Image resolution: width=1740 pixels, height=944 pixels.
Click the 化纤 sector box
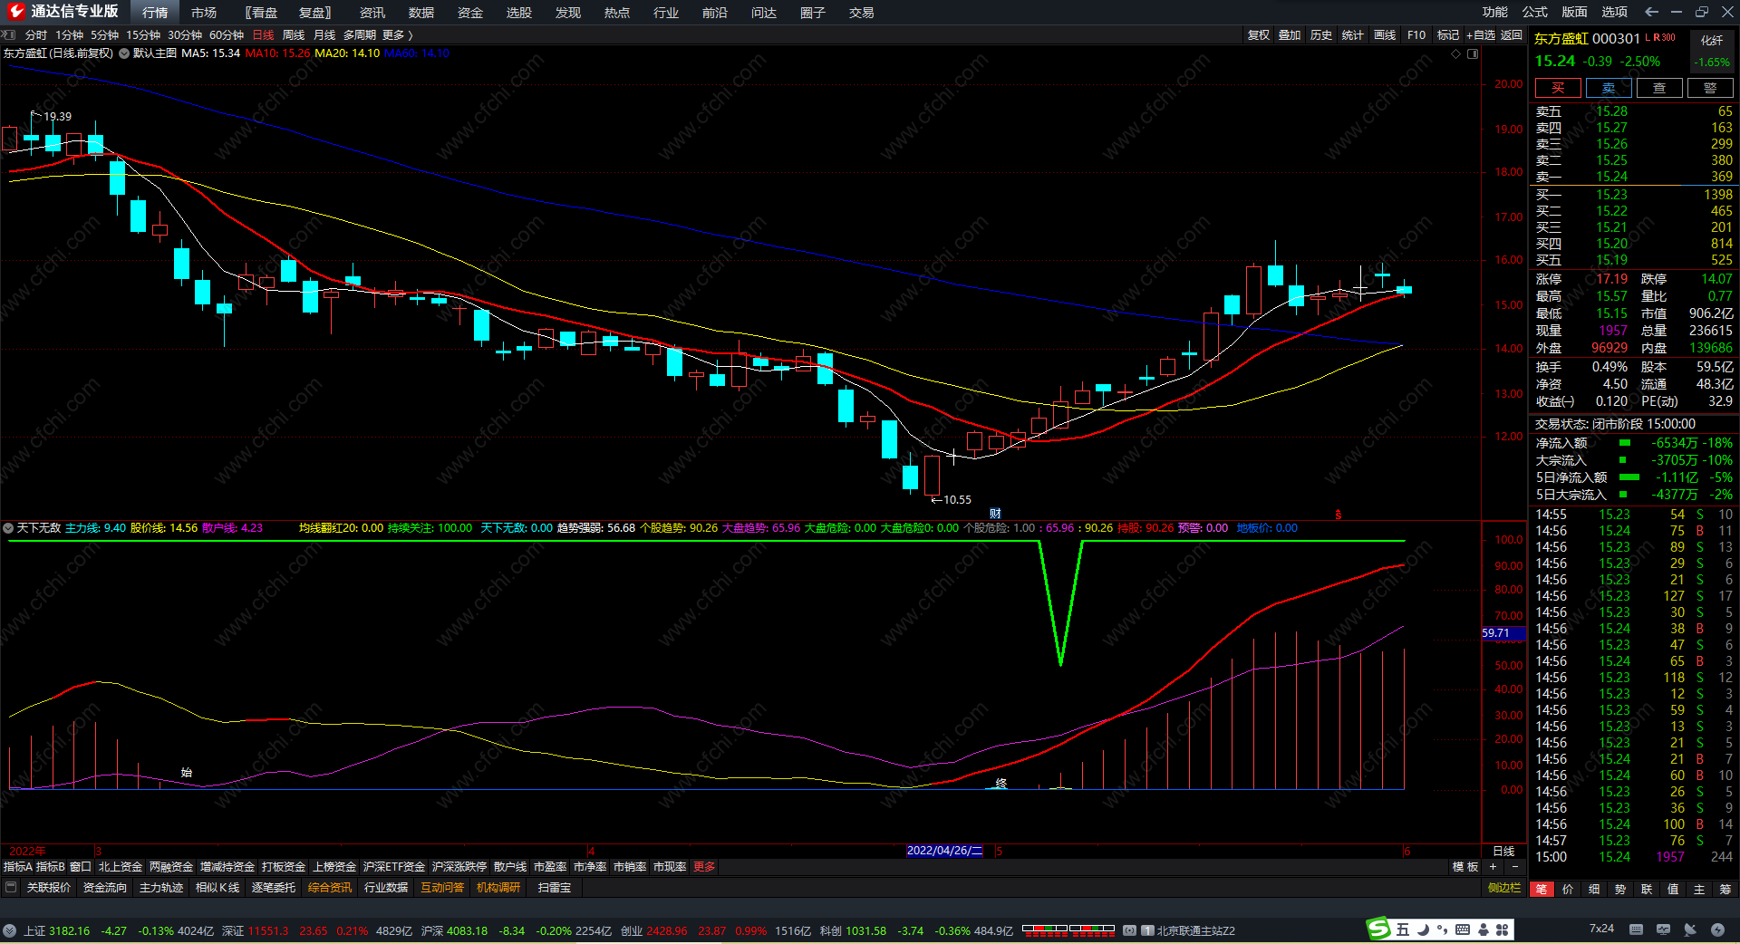[1712, 51]
